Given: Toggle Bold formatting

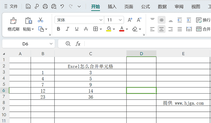Looking at the screenshot, I should tap(58, 29).
